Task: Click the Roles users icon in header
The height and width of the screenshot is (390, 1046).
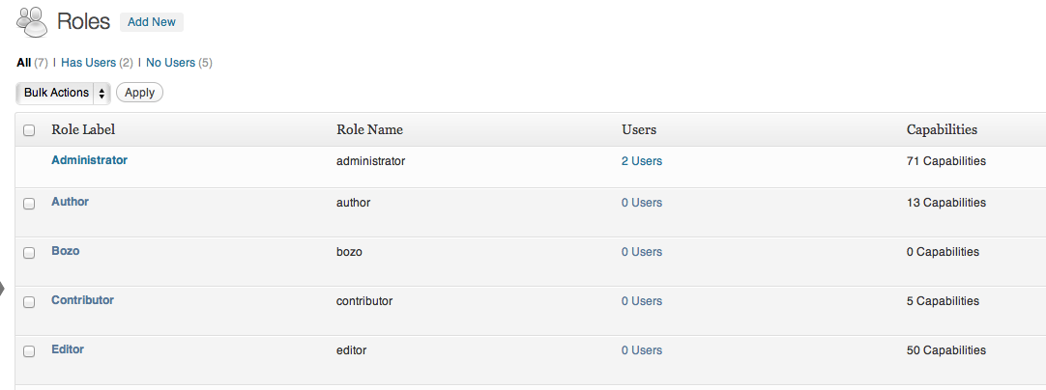Action: [x=31, y=21]
